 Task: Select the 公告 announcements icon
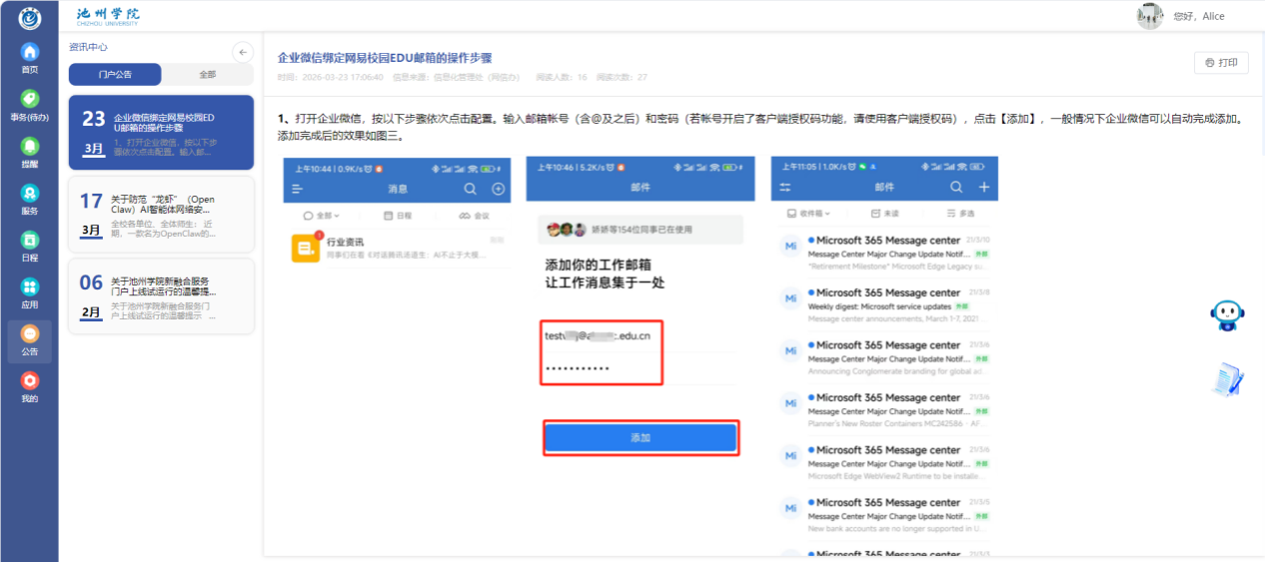pyautogui.click(x=30, y=339)
